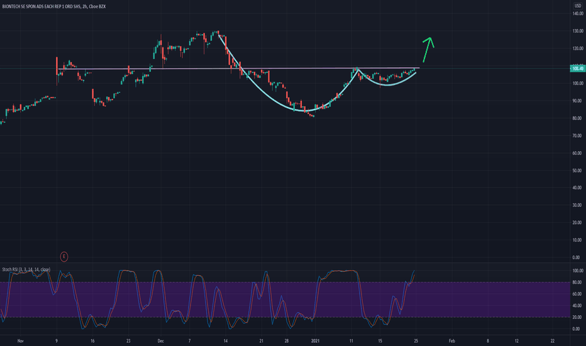Click the 140.00 price axis label
Image resolution: width=586 pixels, height=346 pixels.
tap(578, 13)
